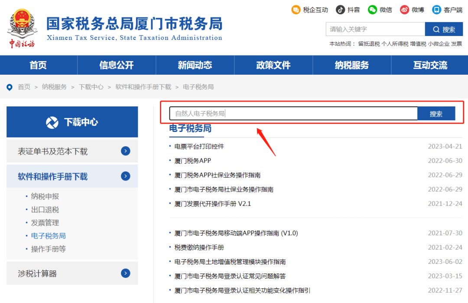The height and width of the screenshot is (303, 468).
Task: Open the 微信 green icon
Action: pyautogui.click(x=372, y=10)
